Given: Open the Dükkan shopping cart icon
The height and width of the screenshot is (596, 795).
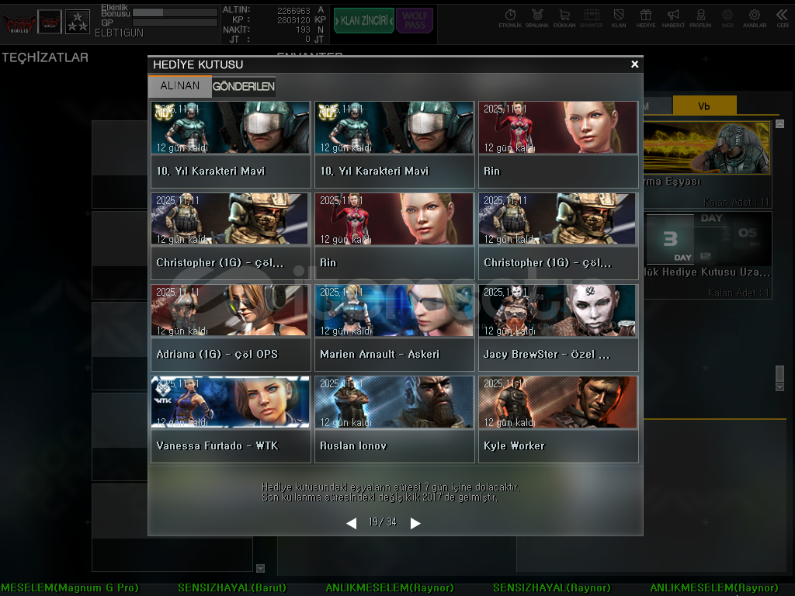Looking at the screenshot, I should click(564, 19).
